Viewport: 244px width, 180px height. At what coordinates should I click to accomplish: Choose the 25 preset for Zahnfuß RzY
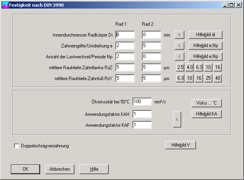point(208,78)
